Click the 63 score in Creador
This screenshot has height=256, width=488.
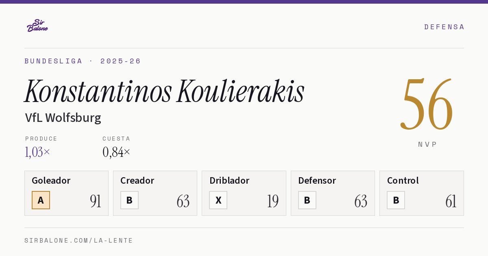183,201
